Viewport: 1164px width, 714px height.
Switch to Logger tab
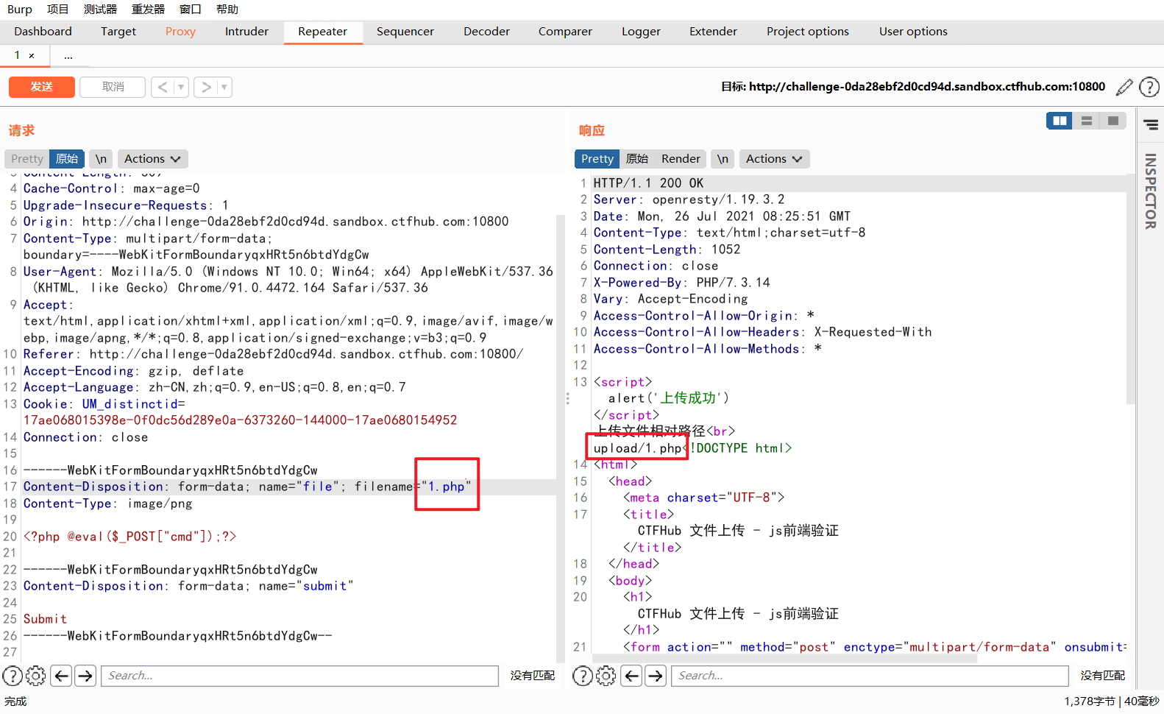641,32
